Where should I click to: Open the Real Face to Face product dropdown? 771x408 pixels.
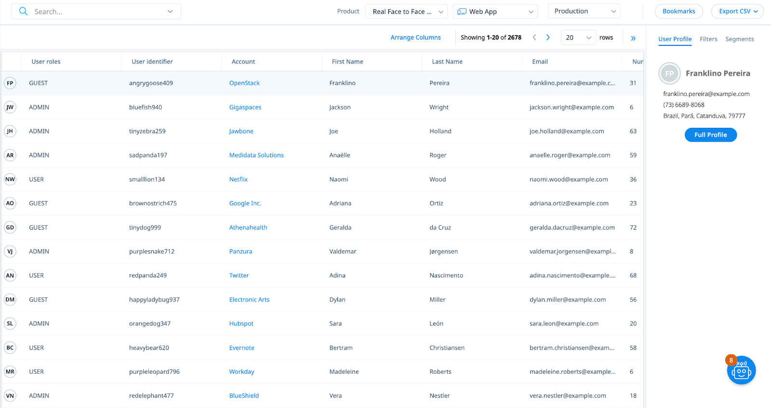click(x=406, y=12)
